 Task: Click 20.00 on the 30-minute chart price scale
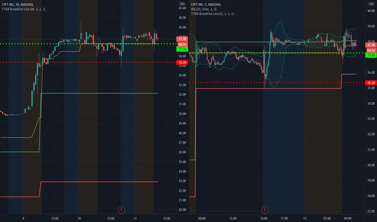pos(182,210)
